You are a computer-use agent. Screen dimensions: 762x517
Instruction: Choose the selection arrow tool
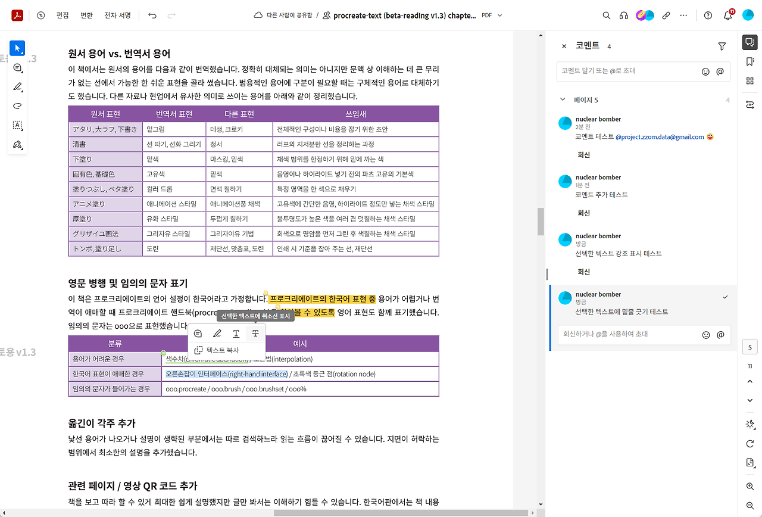[x=17, y=48]
